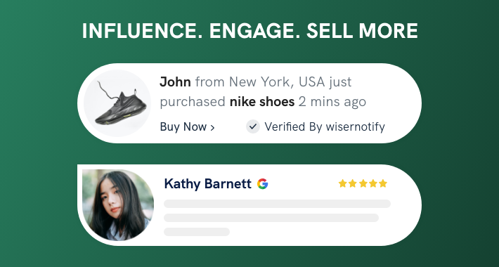
Task: Click the short third review placeholder line
Action: click(x=197, y=232)
